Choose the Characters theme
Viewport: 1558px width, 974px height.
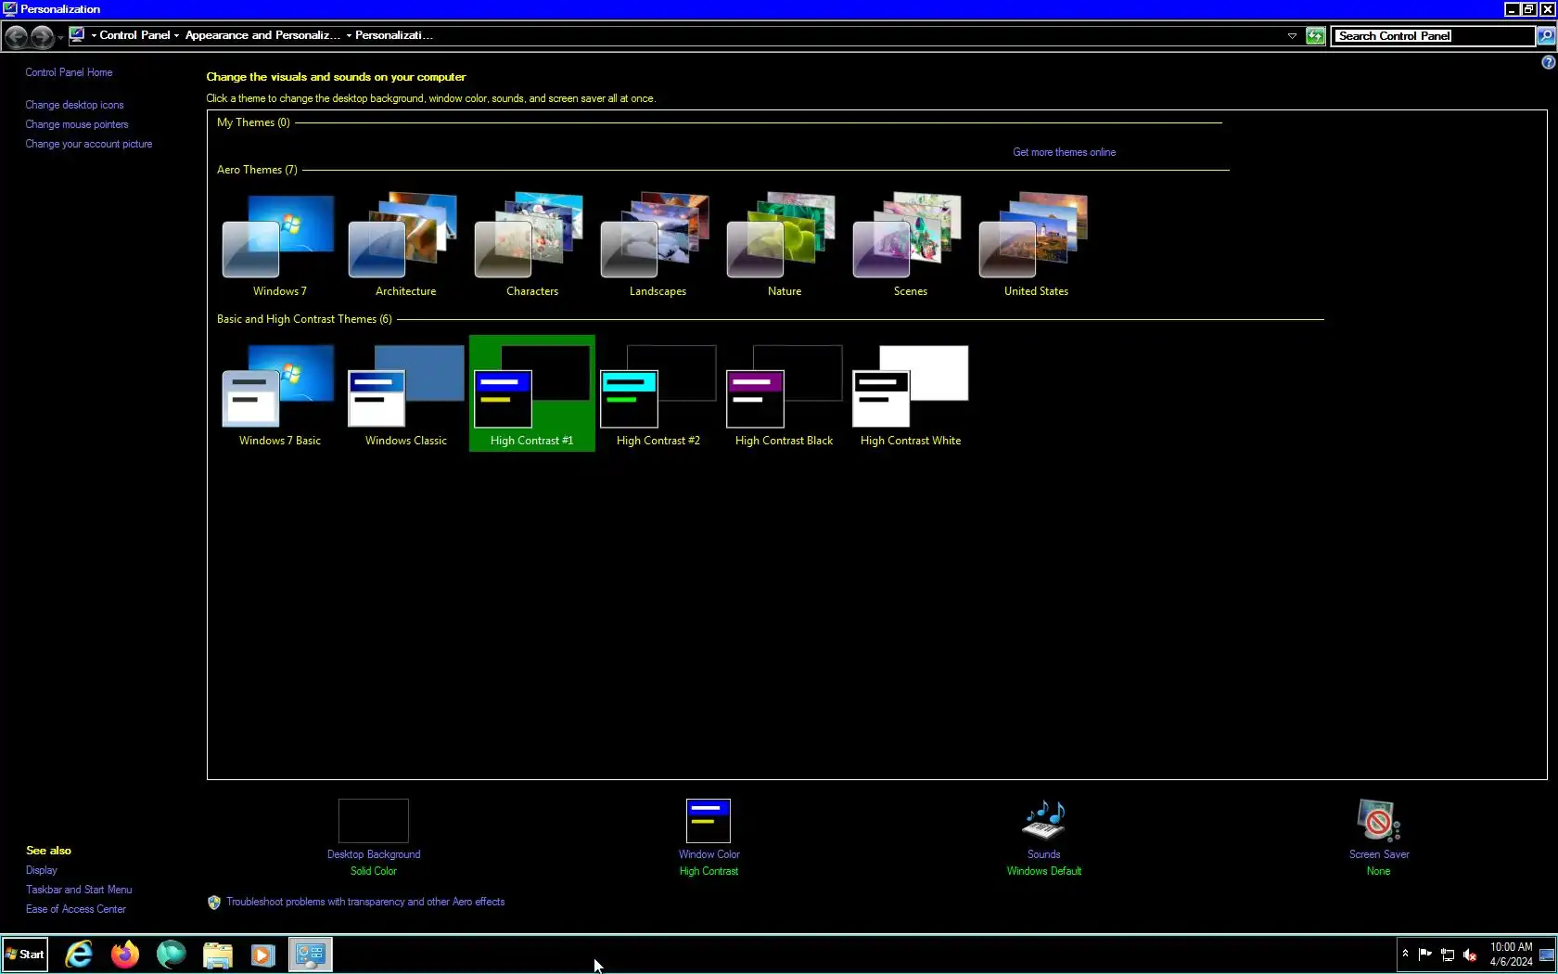coord(531,245)
